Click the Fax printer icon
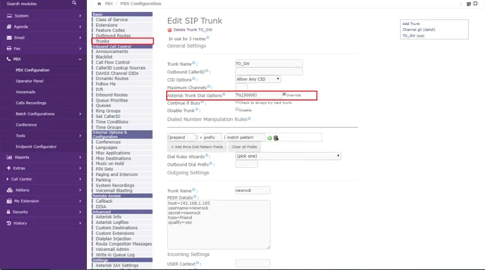Viewport: 485px width, 270px height. pos(9,48)
